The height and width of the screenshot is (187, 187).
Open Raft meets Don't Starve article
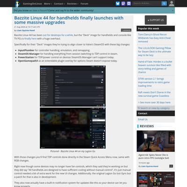pyautogui.click(x=154, y=94)
